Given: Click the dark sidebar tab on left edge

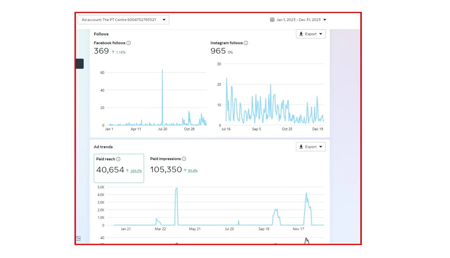Looking at the screenshot, I should [80, 64].
